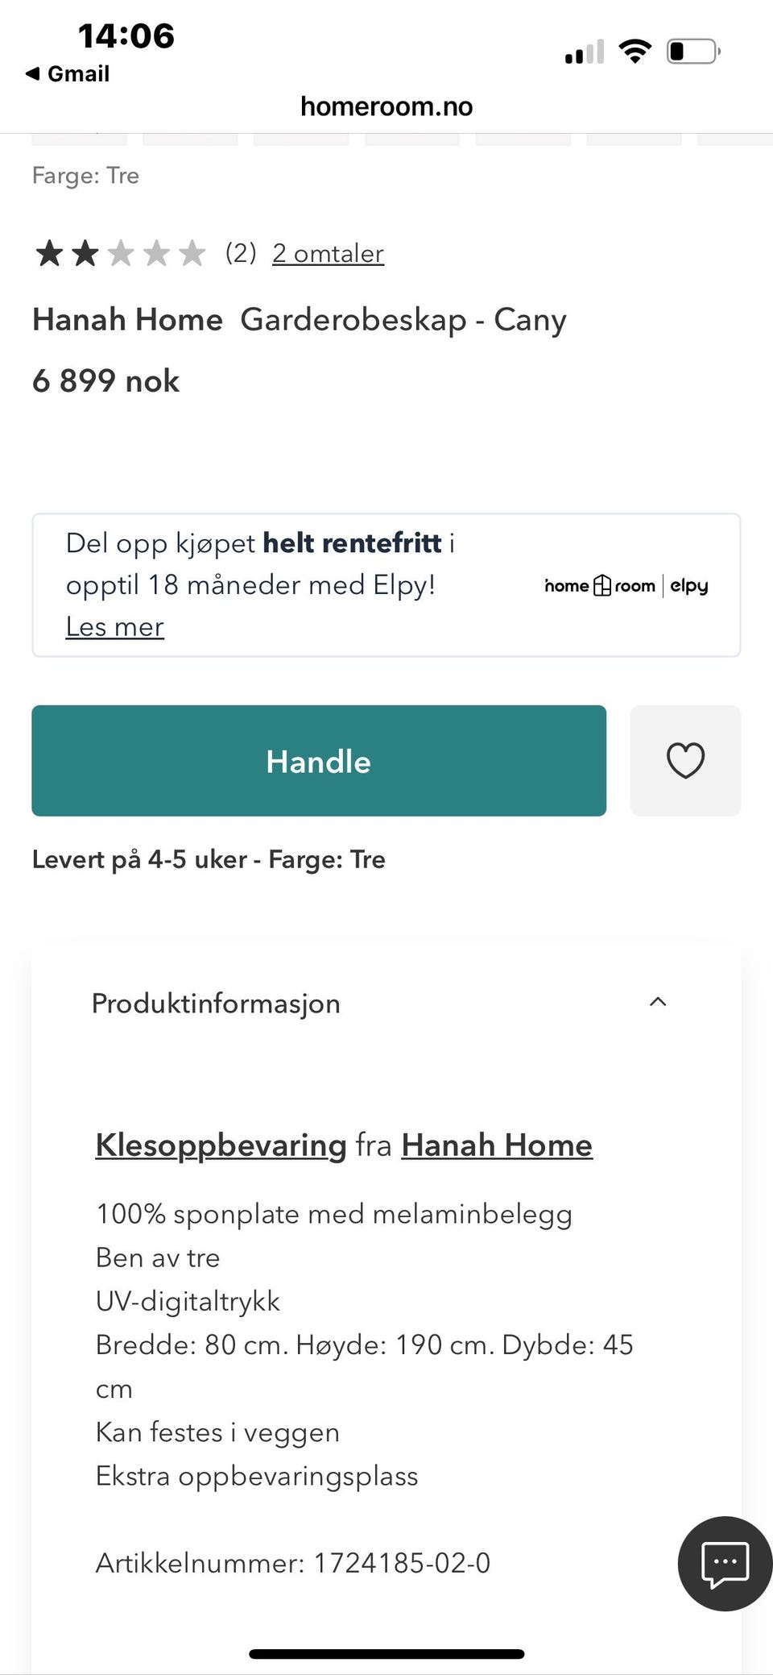773x1675 pixels.
Task: Open Les mer about Elpy
Action: pyautogui.click(x=114, y=626)
